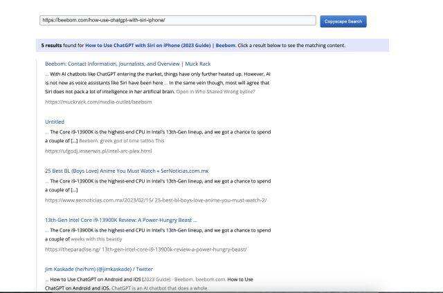Click the intel-arc-plex.html URL under Untitled
443x293 pixels.
pos(98,151)
